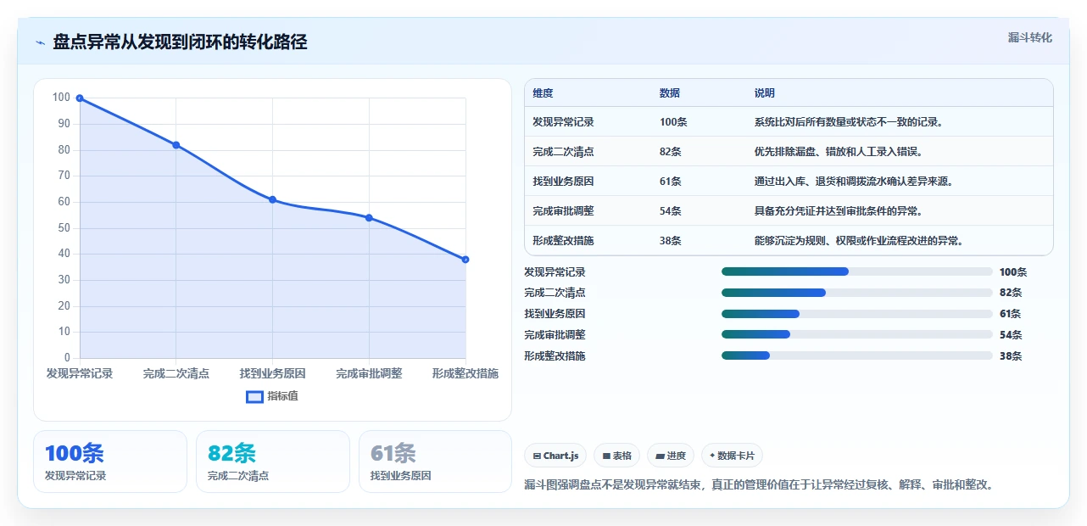Image resolution: width=1087 pixels, height=526 pixels.
Task: Click the 维度 column header
Action: (543, 93)
